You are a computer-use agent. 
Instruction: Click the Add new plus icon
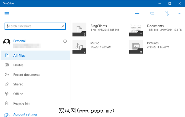coord(137,13)
